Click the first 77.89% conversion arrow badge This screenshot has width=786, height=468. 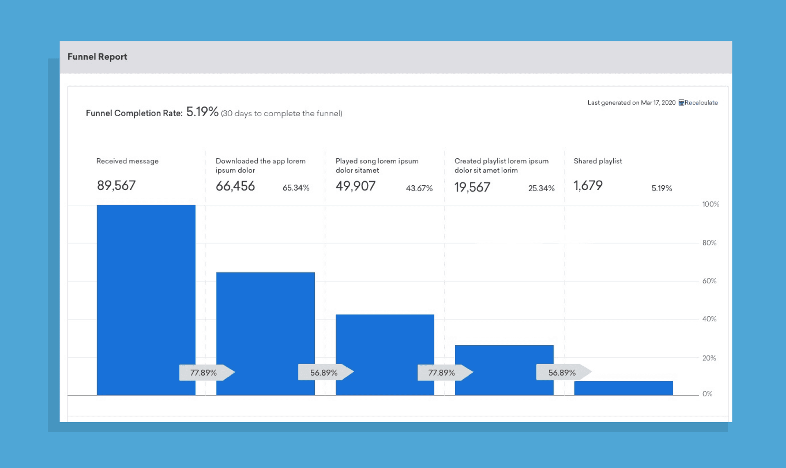click(205, 372)
